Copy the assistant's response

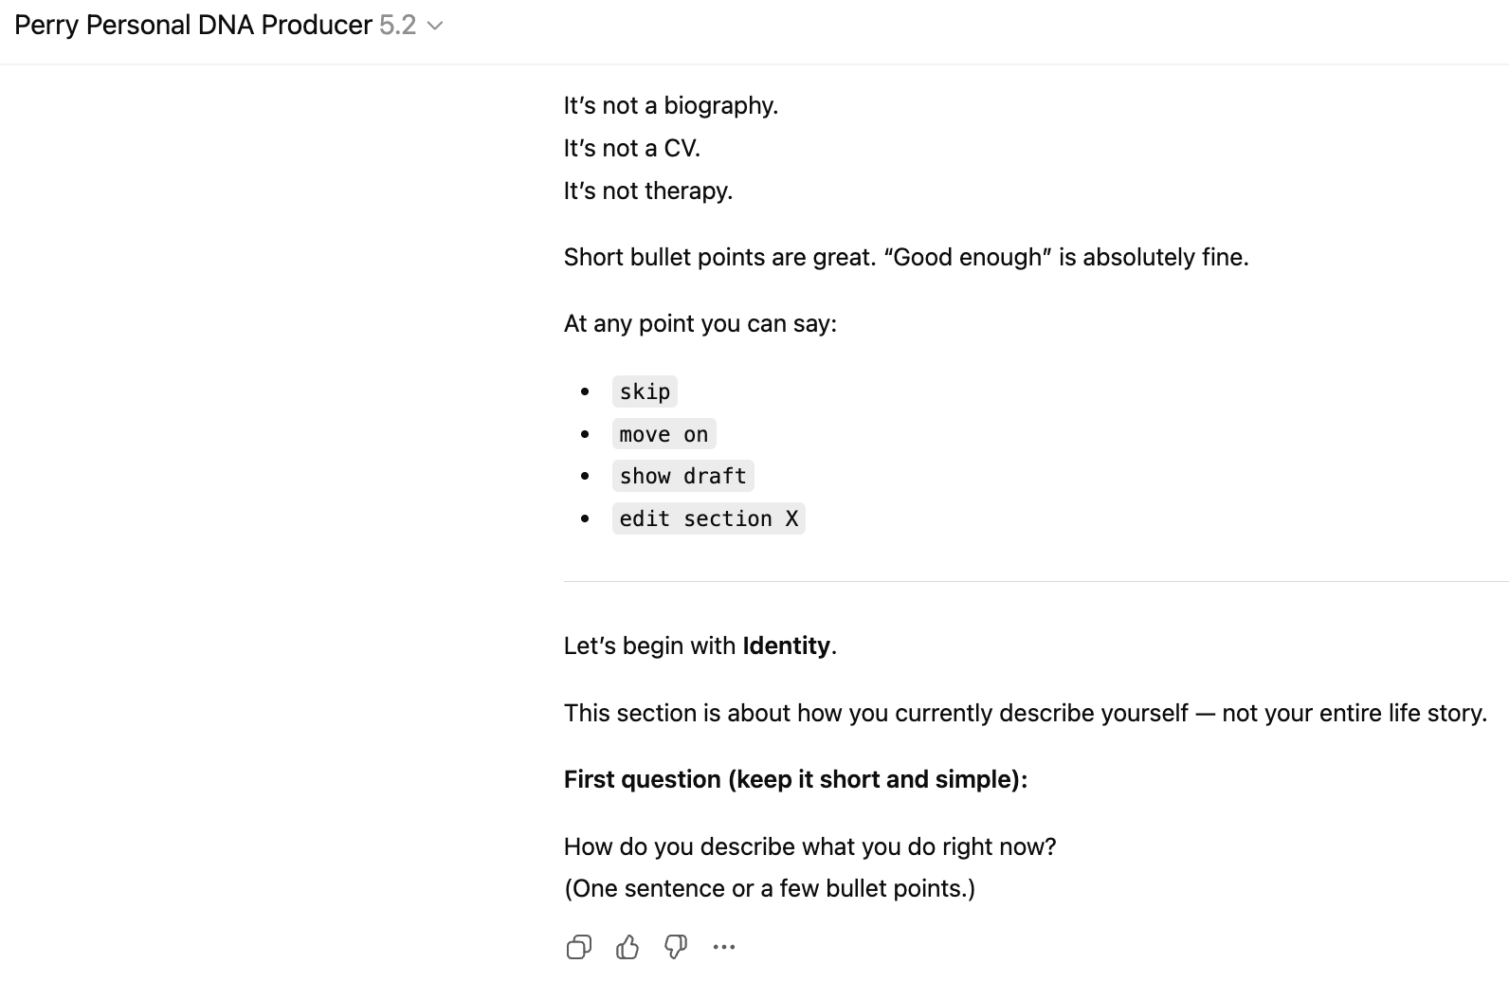coord(578,947)
